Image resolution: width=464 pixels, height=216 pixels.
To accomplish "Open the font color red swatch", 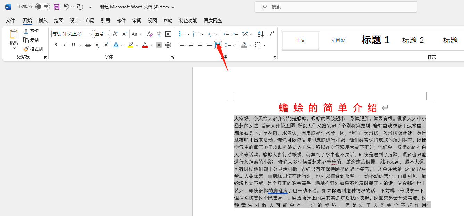I will pyautogui.click(x=144, y=45).
